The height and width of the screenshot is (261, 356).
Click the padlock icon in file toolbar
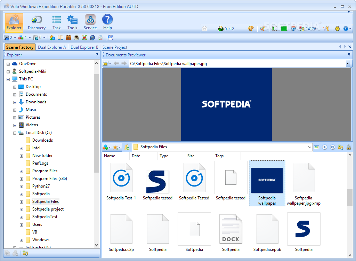pos(348,147)
